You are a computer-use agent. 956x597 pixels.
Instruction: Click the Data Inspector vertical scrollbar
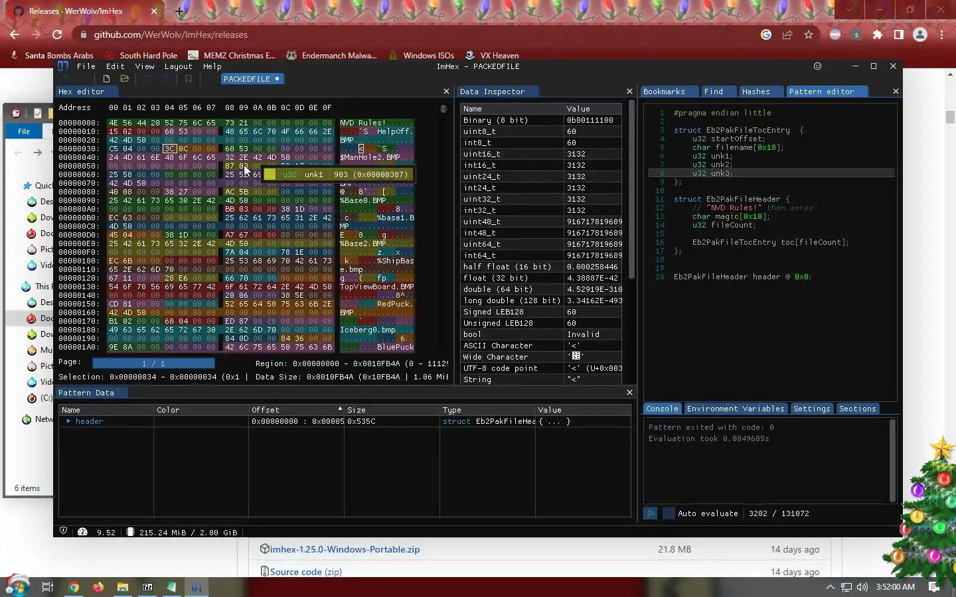pyautogui.click(x=631, y=189)
